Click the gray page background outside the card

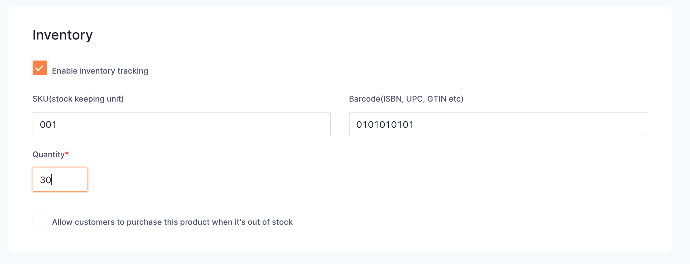[345, 259]
